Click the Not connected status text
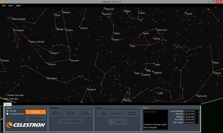The width and height of the screenshot is (223, 133). coord(150,112)
